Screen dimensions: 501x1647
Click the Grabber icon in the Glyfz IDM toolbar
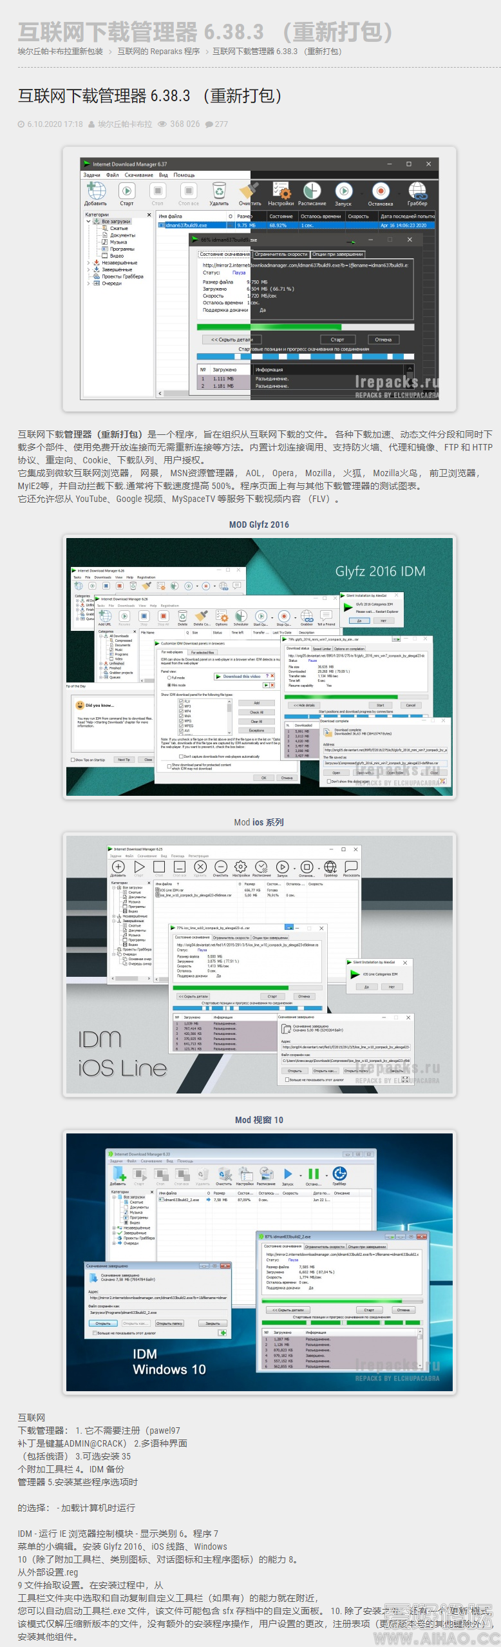tap(307, 616)
